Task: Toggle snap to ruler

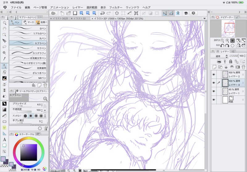Action: pyautogui.click(x=165, y=13)
